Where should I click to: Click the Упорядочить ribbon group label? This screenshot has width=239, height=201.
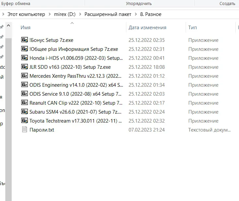(139, 4)
